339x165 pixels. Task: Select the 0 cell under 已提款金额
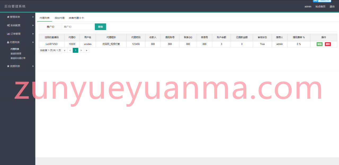click(x=242, y=44)
